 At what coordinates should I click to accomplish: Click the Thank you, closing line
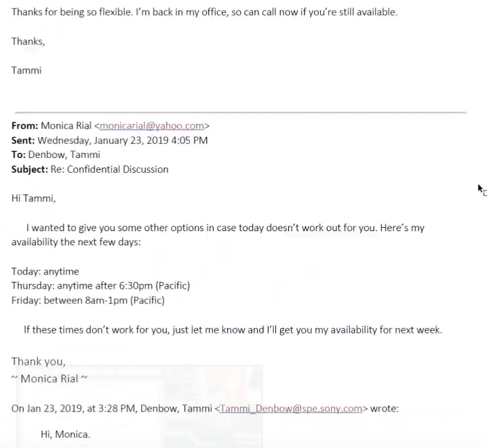click(x=39, y=362)
